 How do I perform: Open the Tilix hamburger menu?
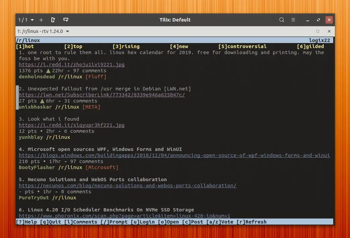click(293, 20)
